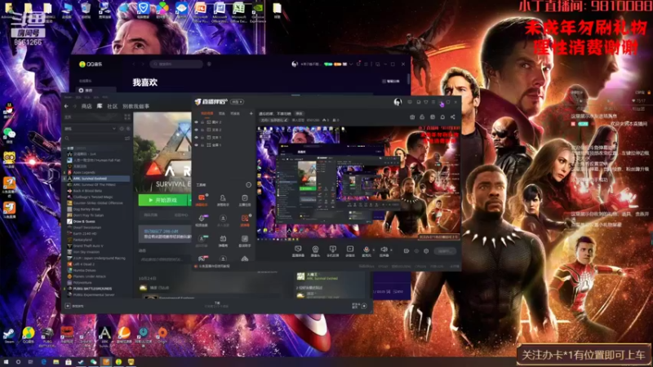
Task: Open the dropdown arrow beside 开始游戏 button
Action: point(190,200)
